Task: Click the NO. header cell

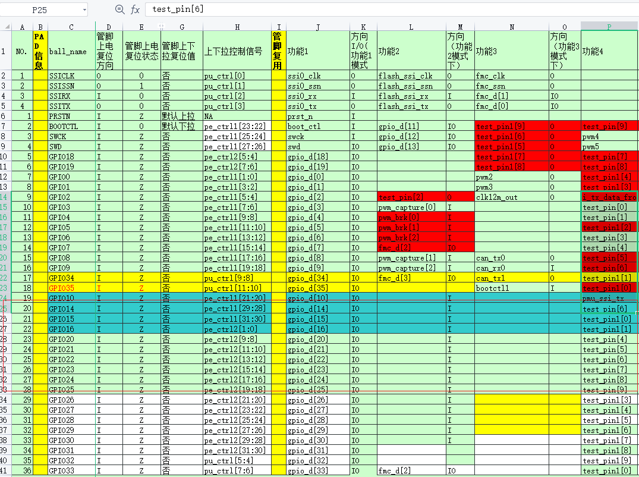Action: point(22,51)
